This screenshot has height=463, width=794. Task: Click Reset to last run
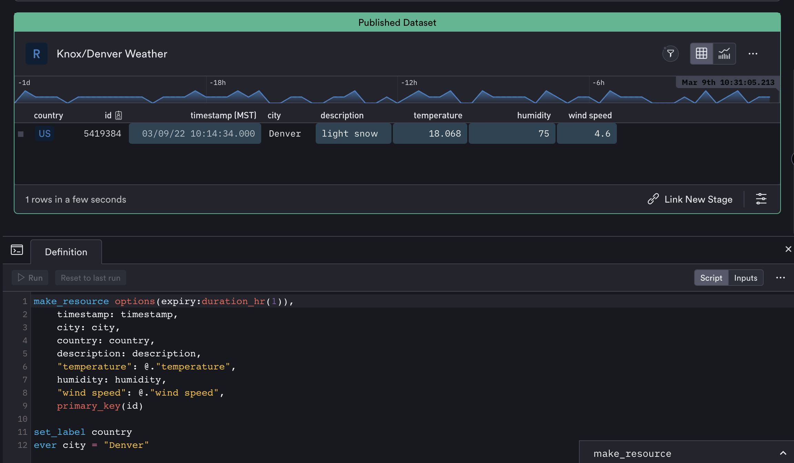tap(91, 278)
